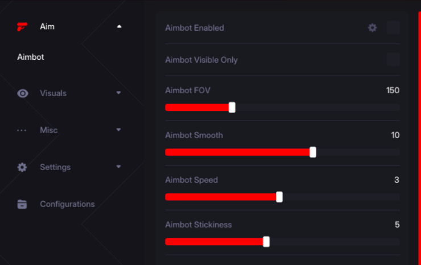Click the red Aim logo icon
The width and height of the screenshot is (421, 265).
tap(22, 26)
